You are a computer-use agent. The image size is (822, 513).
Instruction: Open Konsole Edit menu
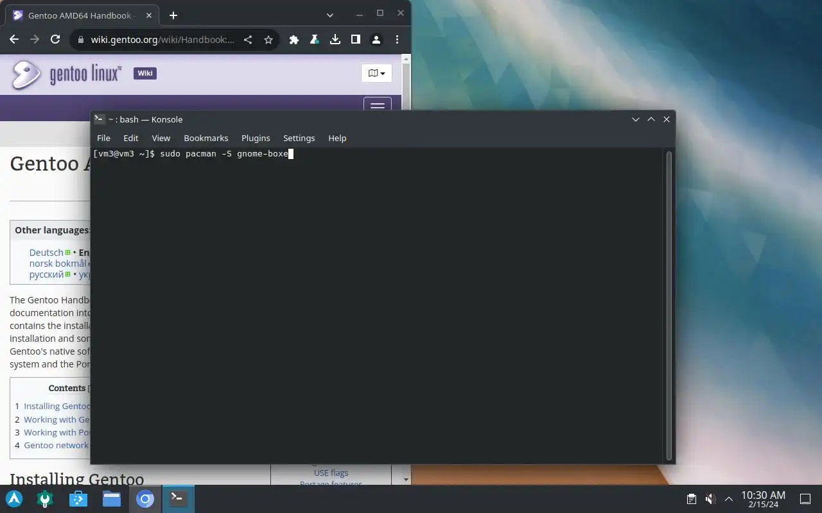[x=131, y=138]
